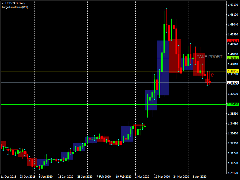Image resolution: width=240 pixels, height=180 pixels.
Task: Click the red 1.43273 price level tag
Action: (x=233, y=41)
